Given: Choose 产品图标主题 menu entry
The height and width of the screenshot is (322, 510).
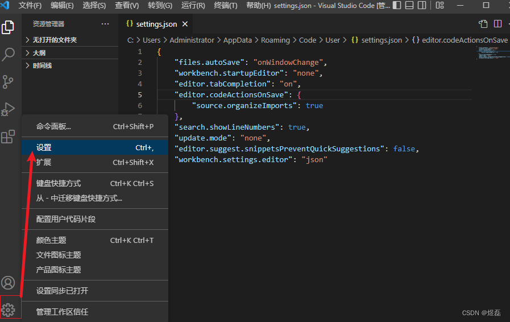Looking at the screenshot, I should [x=95, y=270].
